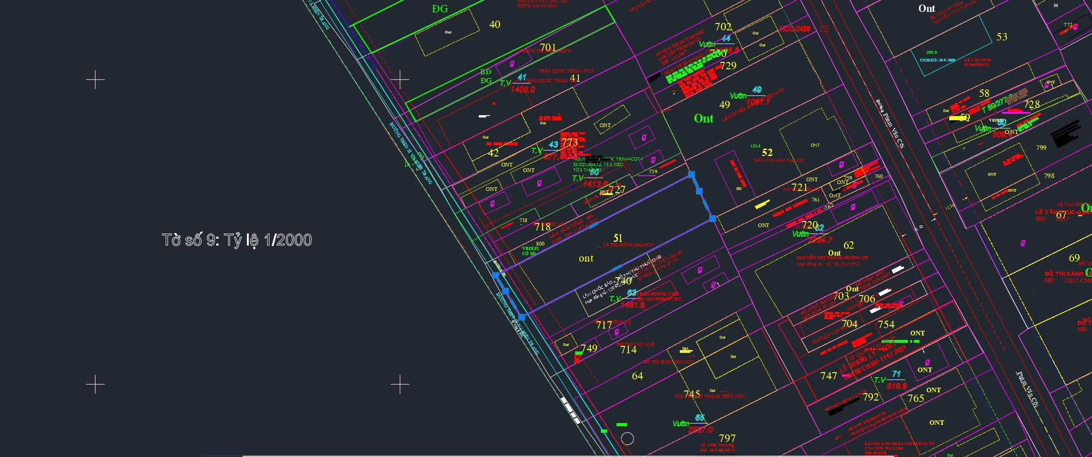Select yellow "ont" text inside parcel 51
Screen dimensions: 1092x457
pyautogui.click(x=586, y=258)
